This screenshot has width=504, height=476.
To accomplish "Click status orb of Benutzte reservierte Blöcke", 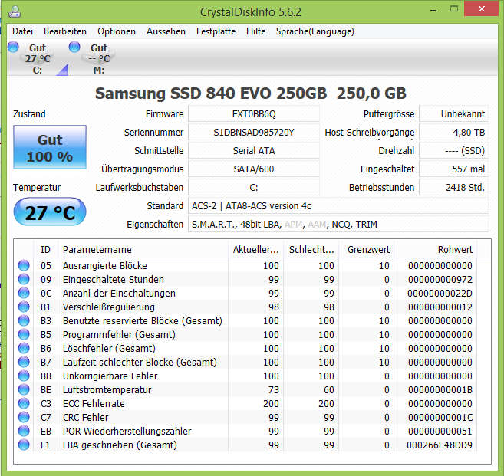I will click(x=24, y=320).
